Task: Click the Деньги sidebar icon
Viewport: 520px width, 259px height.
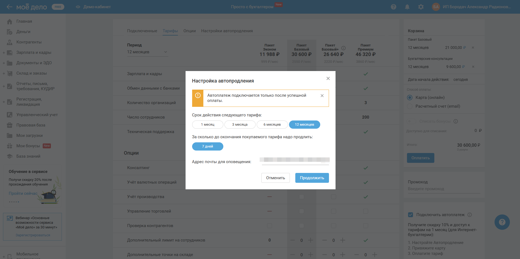Action: [10, 32]
